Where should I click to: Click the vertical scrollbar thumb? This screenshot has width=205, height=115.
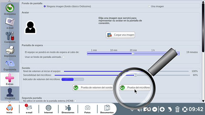click(203, 27)
